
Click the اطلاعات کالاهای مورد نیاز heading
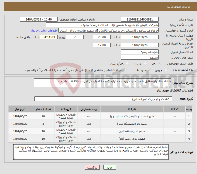pyautogui.click(x=175, y=90)
